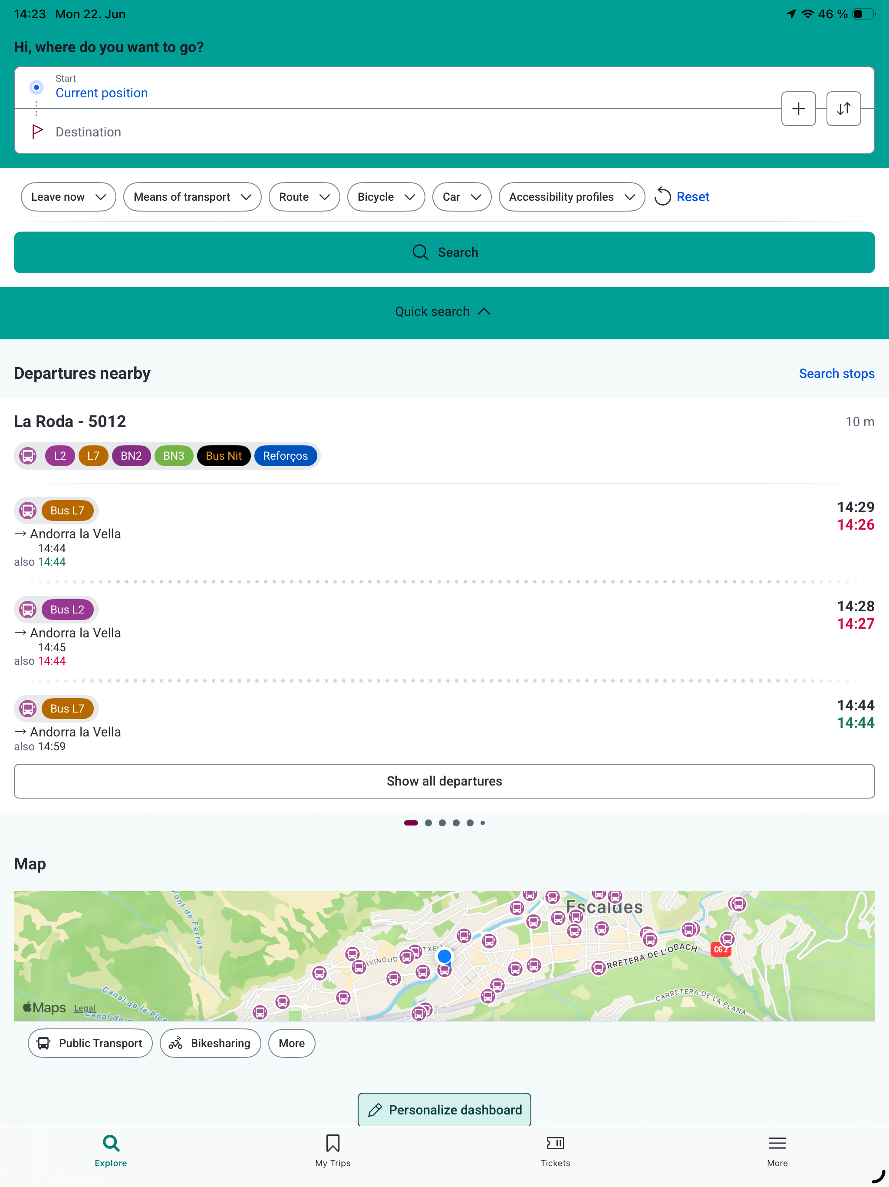
Task: Tap the add stopover plus icon
Action: [x=798, y=109]
